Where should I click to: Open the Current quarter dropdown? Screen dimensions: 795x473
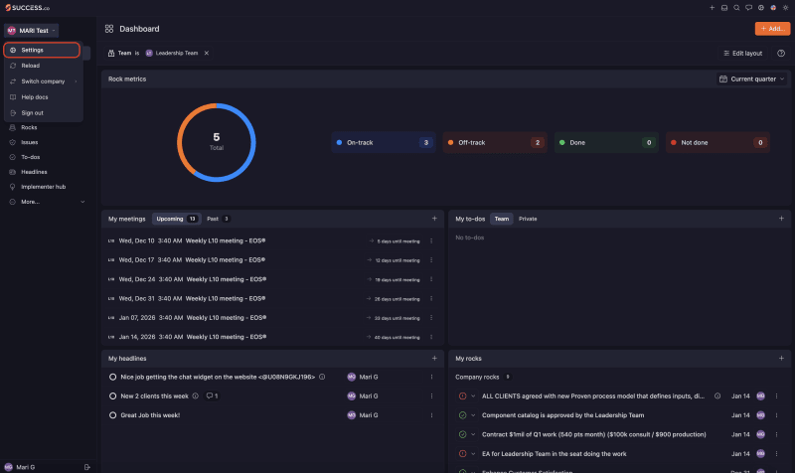752,79
